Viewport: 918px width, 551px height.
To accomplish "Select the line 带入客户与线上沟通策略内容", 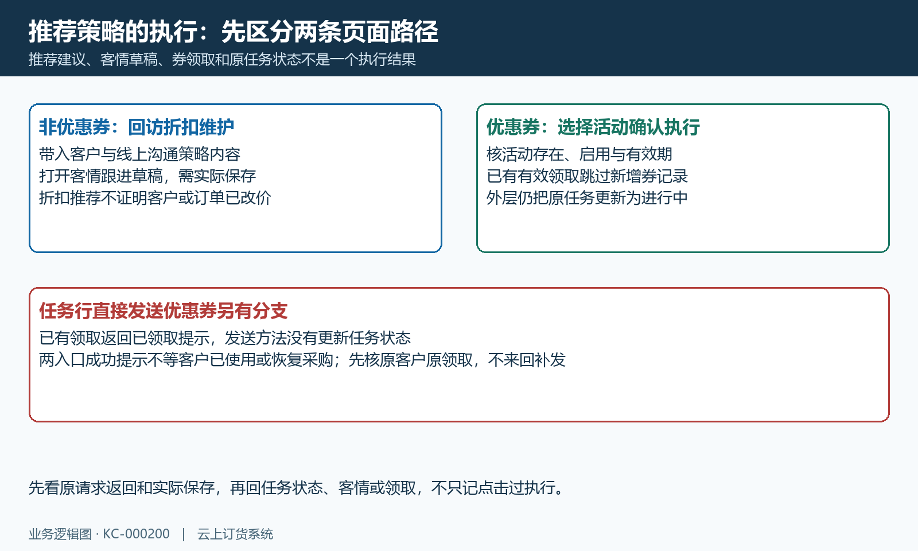I will 139,154.
